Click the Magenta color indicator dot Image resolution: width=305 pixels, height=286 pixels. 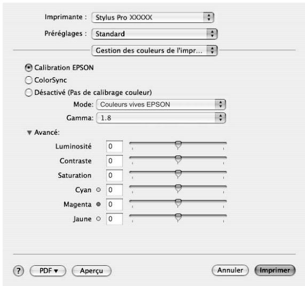point(98,204)
